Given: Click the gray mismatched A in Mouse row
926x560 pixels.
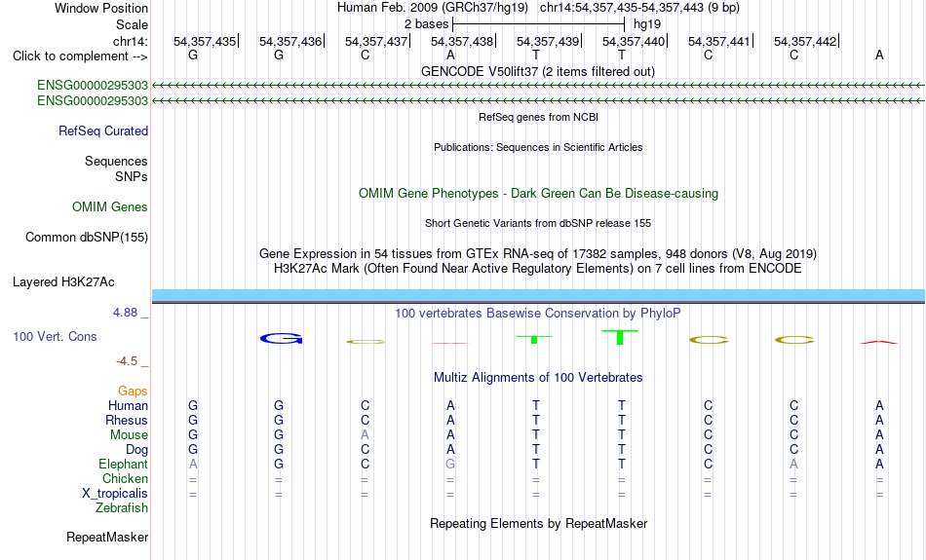Looking at the screenshot, I should click(x=365, y=435).
